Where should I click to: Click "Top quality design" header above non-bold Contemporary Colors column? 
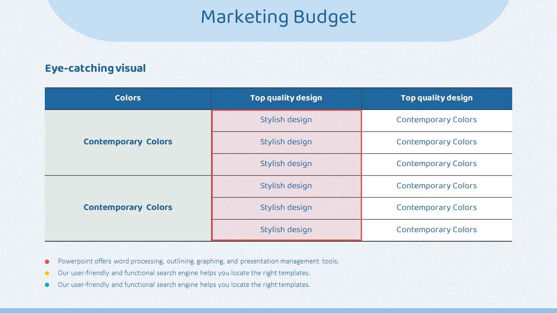pyautogui.click(x=437, y=98)
